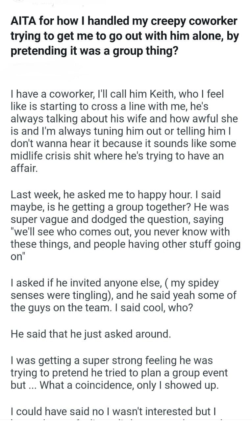
Task: Click the blurred username beside the avatar
Action: pyautogui.click(x=43, y=3)
